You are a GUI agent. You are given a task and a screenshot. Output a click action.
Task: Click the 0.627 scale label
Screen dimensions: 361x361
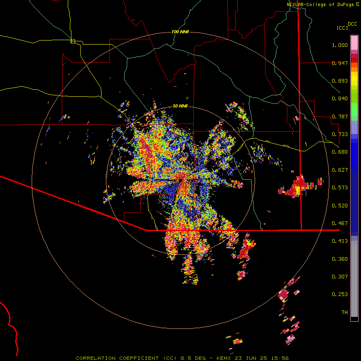(x=340, y=170)
